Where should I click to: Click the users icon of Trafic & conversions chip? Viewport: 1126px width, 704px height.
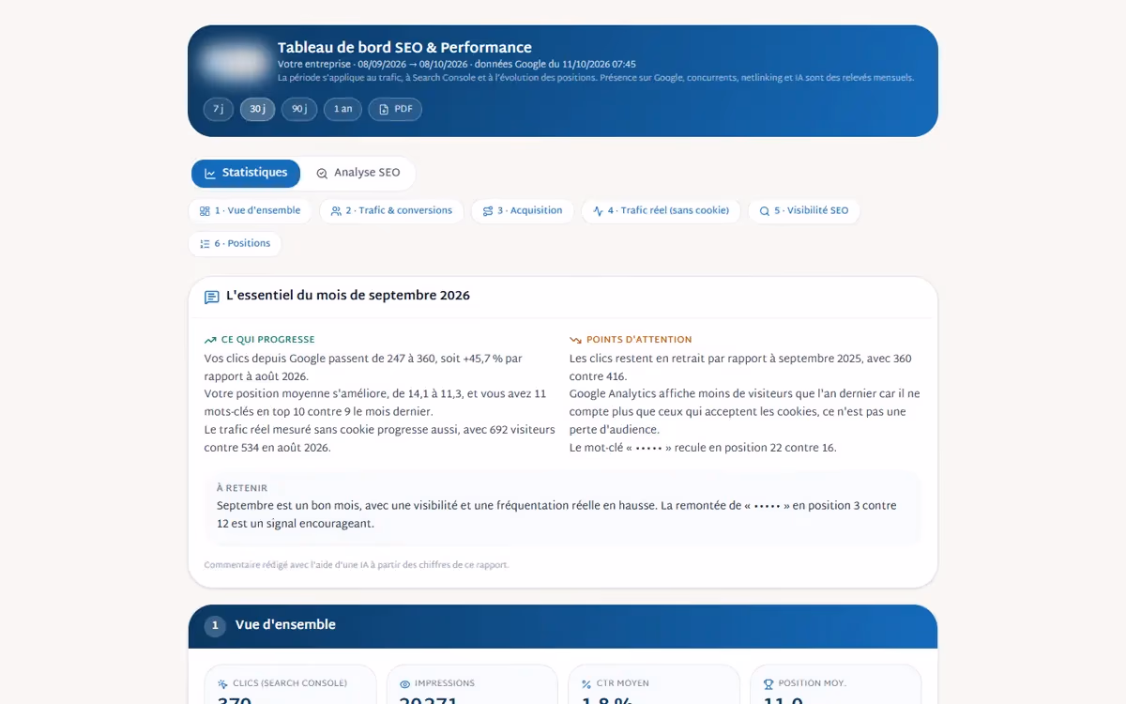[336, 211]
